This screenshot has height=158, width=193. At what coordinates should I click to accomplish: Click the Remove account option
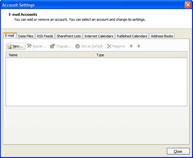tap(116, 46)
